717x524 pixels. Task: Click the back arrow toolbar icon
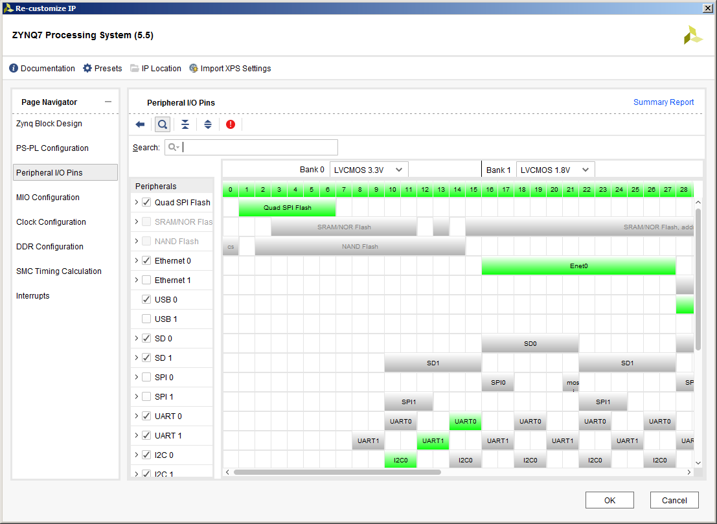pyautogui.click(x=140, y=124)
